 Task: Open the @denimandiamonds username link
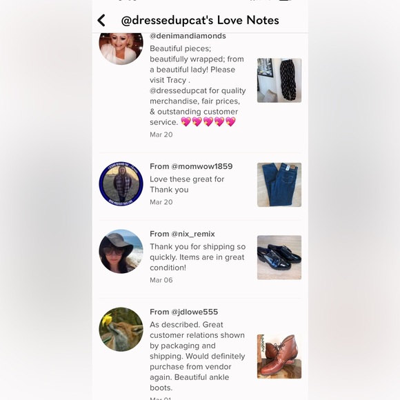[x=188, y=36]
